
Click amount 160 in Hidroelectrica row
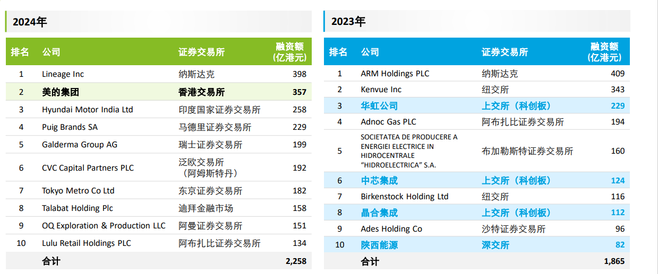(618, 151)
